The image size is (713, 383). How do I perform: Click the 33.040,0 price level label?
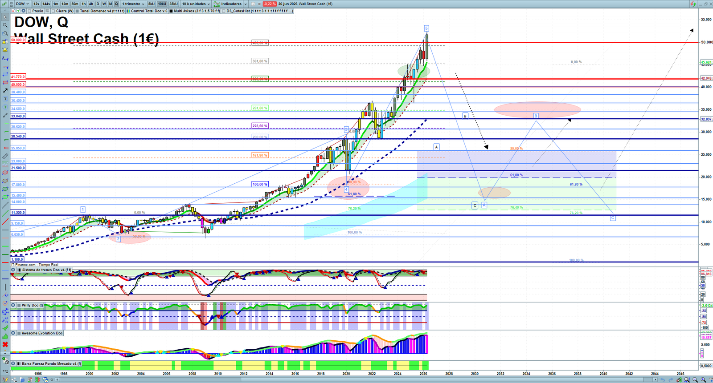point(18,116)
